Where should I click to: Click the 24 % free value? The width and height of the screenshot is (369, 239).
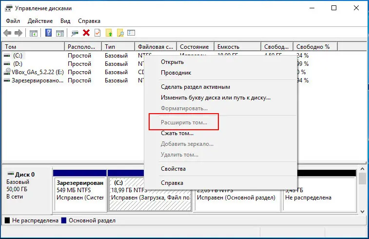coord(303,56)
